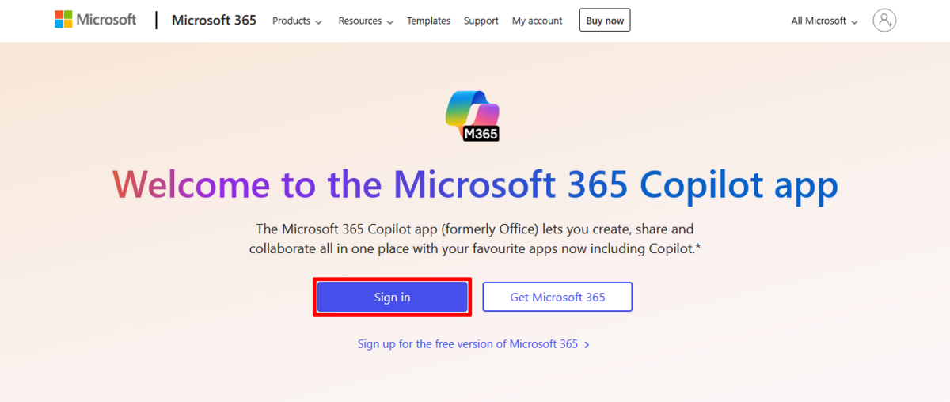Click the chevron arrow after sign up link
This screenshot has height=402, width=950.
[587, 345]
